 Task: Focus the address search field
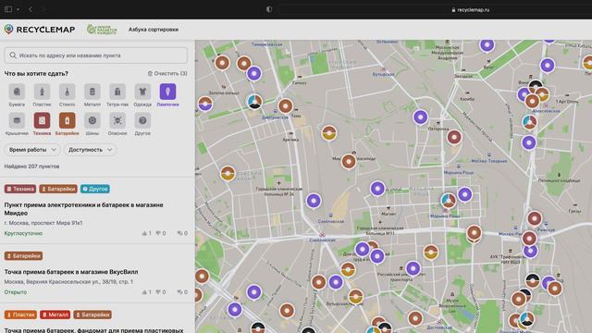pos(96,55)
